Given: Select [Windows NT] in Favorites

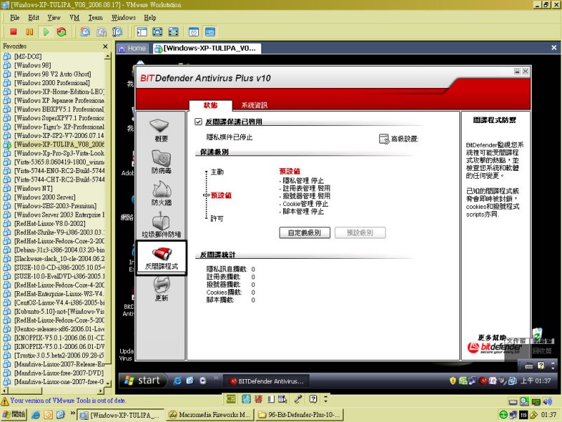Looking at the screenshot, I should [x=33, y=188].
